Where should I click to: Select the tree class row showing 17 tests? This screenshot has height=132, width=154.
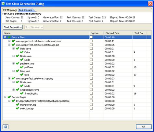77,75
